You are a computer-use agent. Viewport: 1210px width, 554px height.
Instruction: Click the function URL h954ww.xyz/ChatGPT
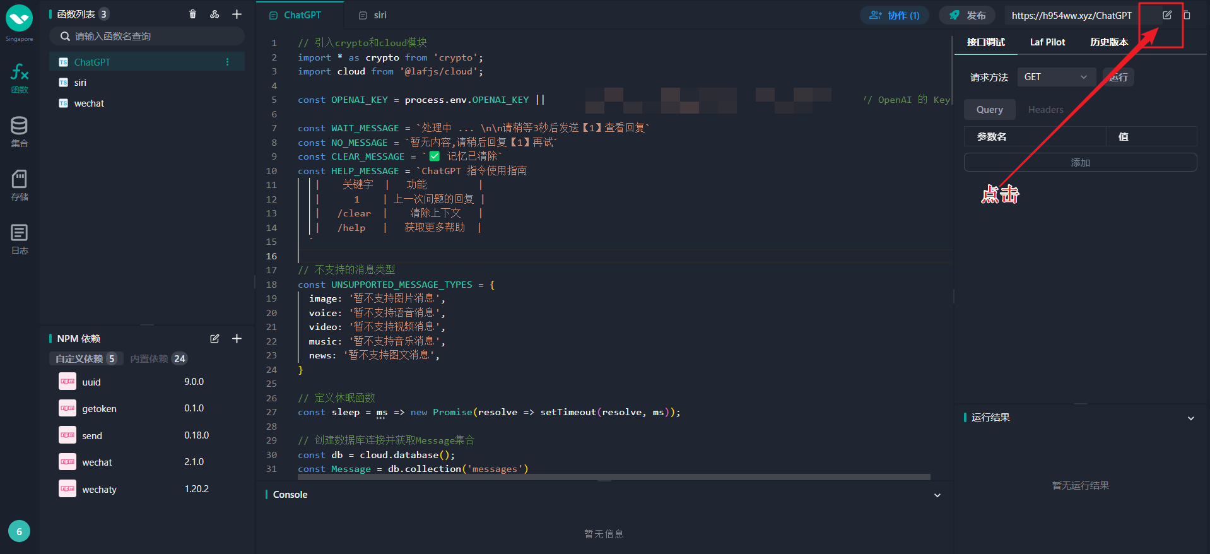[1071, 15]
